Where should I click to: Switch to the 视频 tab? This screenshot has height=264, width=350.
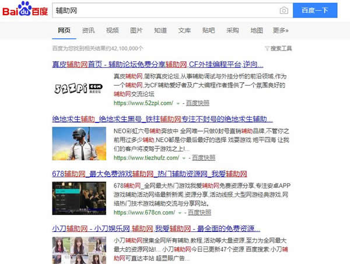coord(112,30)
